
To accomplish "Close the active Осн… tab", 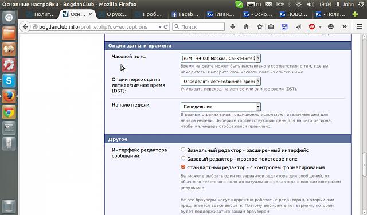I will click(91, 14).
